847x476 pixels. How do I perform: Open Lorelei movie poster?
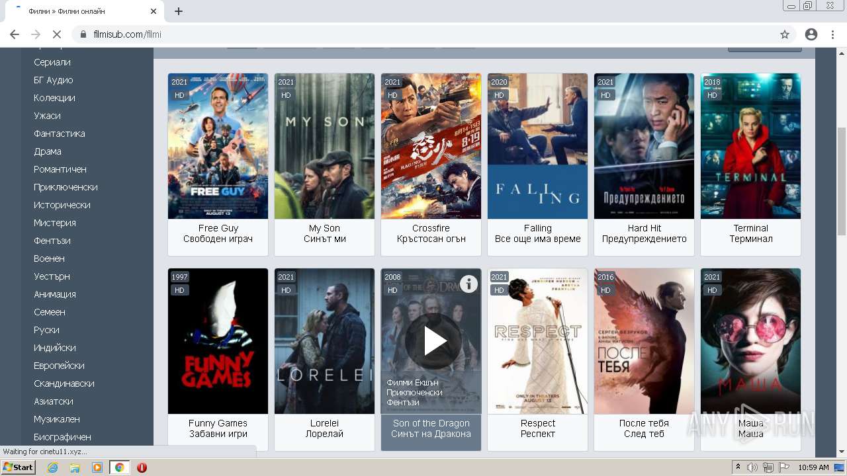(x=324, y=341)
